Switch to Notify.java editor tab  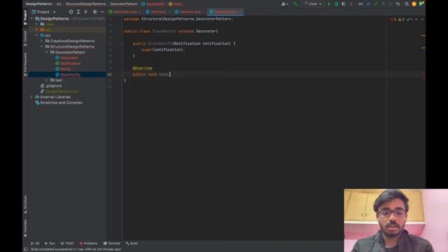(x=157, y=12)
